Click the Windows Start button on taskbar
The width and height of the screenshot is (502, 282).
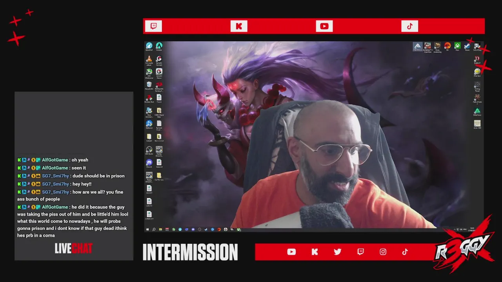coord(147,230)
